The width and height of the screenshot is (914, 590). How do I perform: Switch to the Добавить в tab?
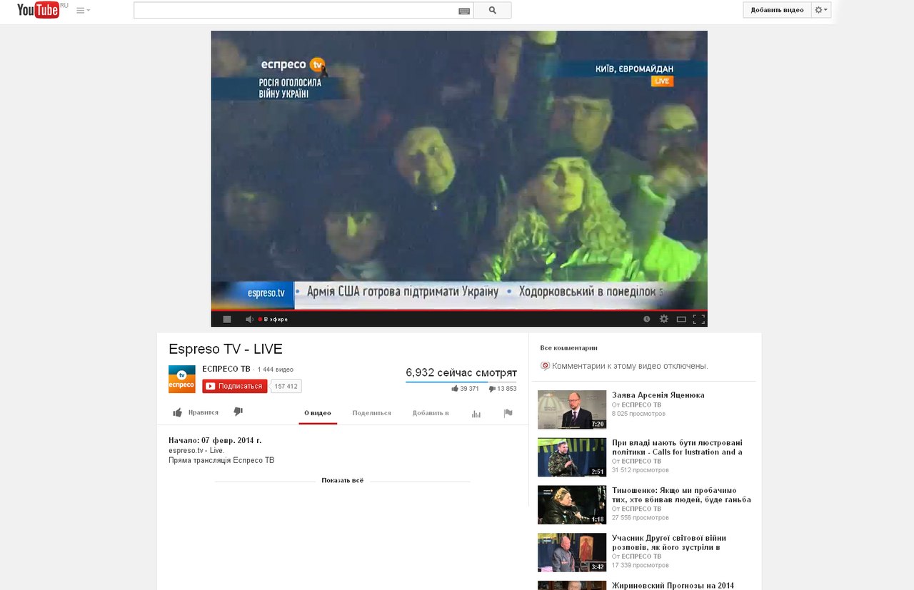(431, 413)
